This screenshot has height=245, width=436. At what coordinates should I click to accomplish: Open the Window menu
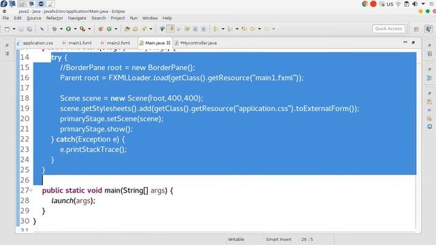coord(150,18)
